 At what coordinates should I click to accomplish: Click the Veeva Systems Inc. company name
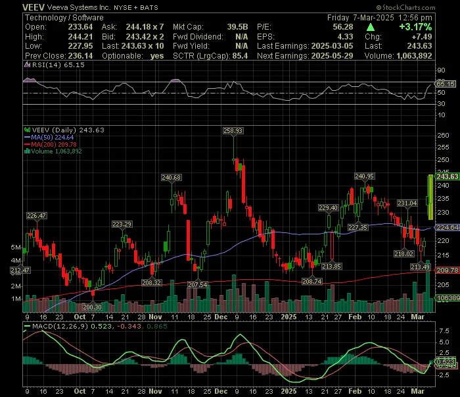coord(78,7)
